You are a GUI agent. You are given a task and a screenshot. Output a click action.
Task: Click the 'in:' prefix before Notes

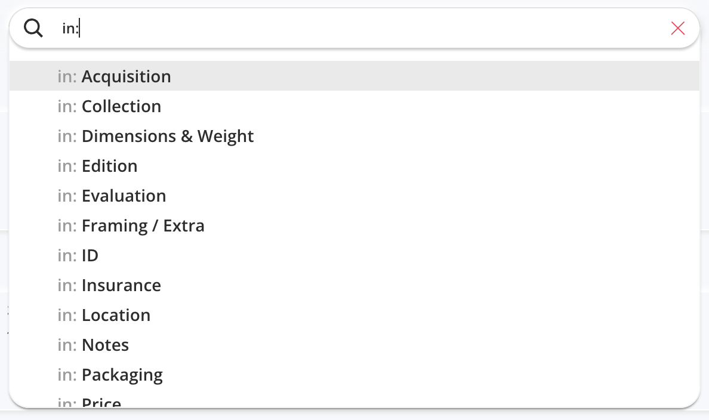(x=67, y=345)
